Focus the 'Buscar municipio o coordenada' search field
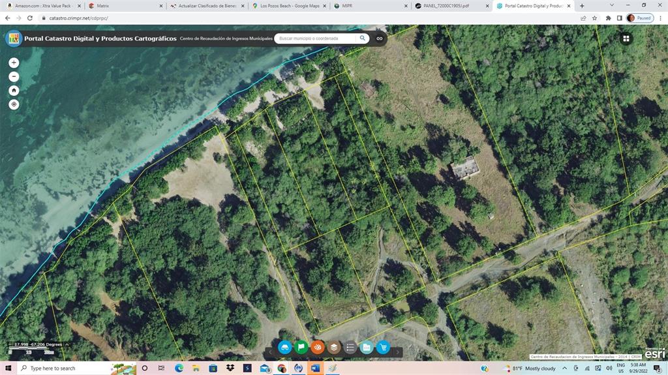 pos(316,38)
